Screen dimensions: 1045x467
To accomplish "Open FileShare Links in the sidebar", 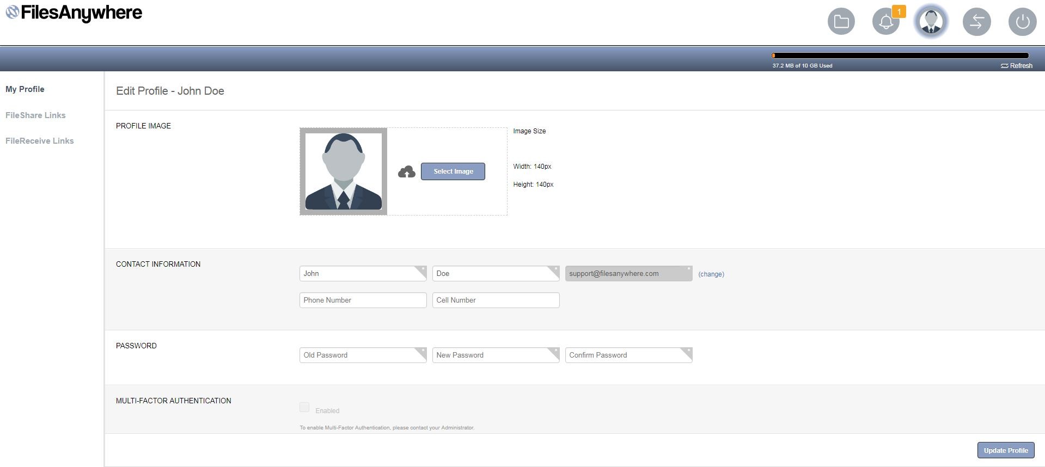I will click(x=35, y=115).
